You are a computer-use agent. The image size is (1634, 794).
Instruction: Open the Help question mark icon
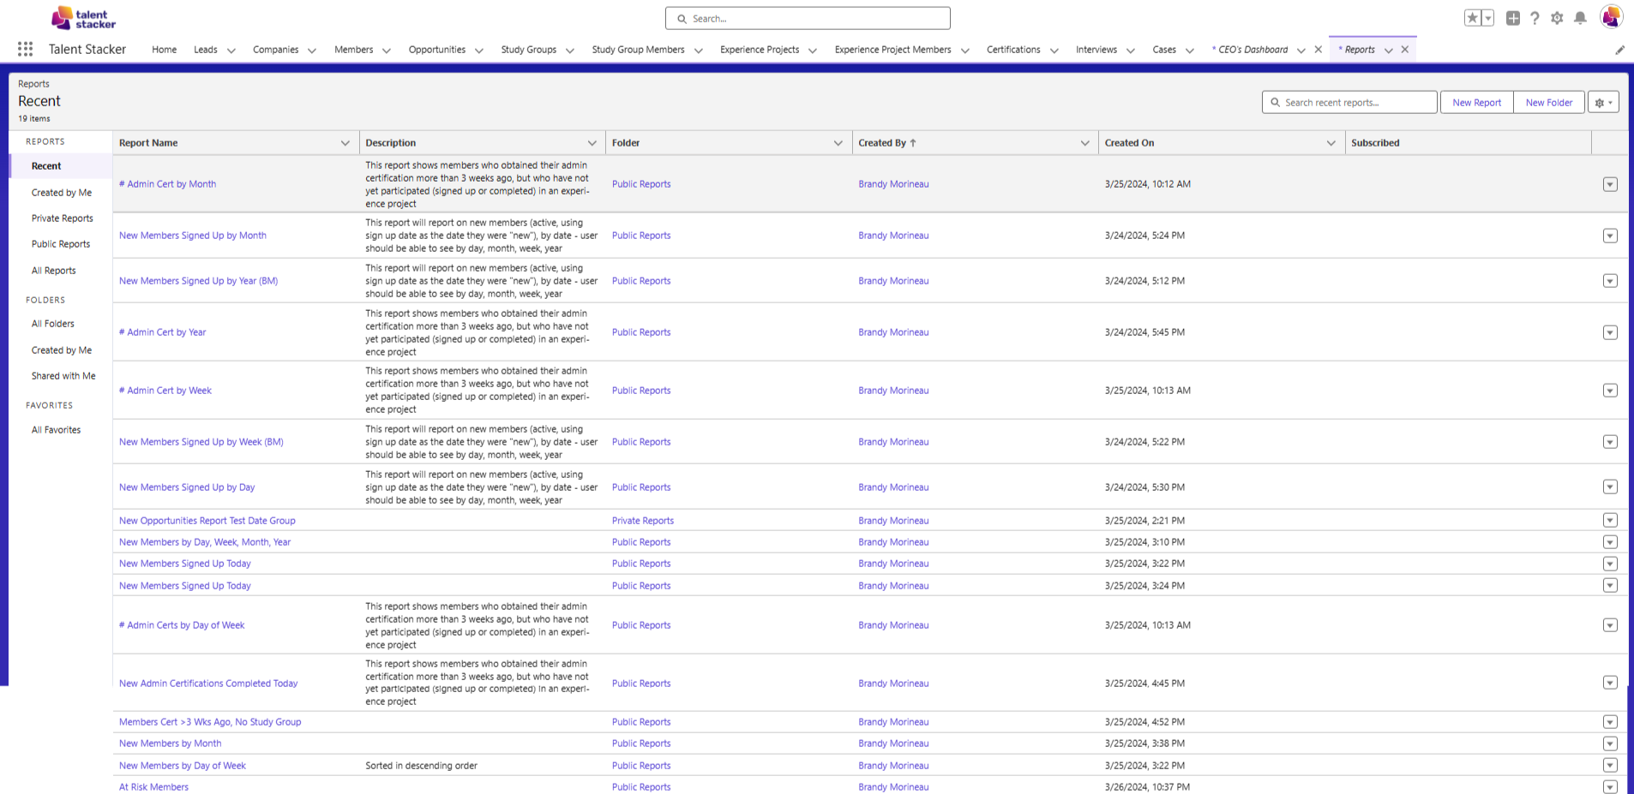[x=1535, y=18]
